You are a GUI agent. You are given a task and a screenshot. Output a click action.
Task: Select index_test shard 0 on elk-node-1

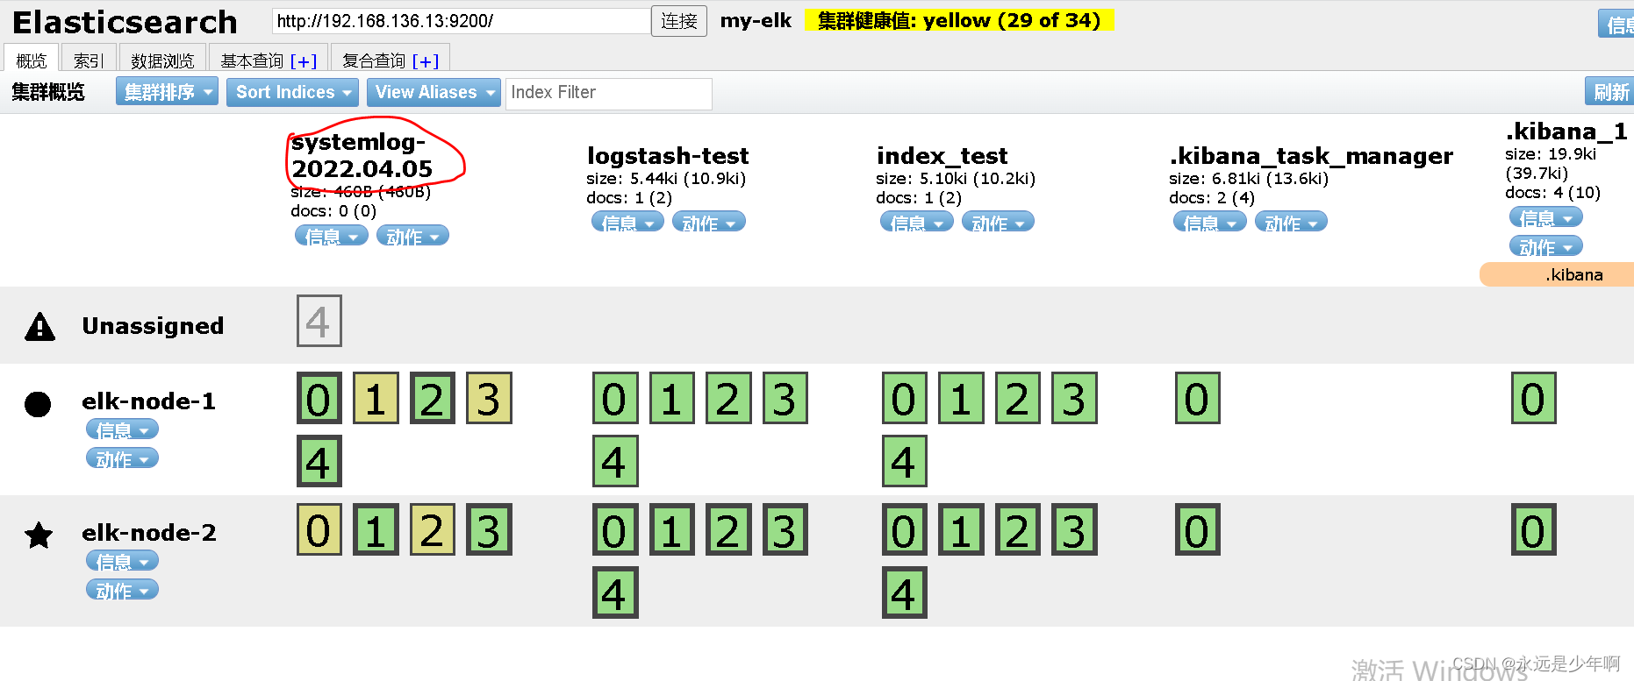(x=905, y=398)
